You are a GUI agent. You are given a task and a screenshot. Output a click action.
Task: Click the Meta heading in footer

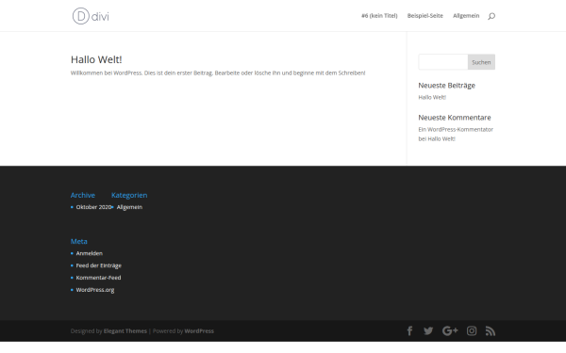tap(78, 241)
